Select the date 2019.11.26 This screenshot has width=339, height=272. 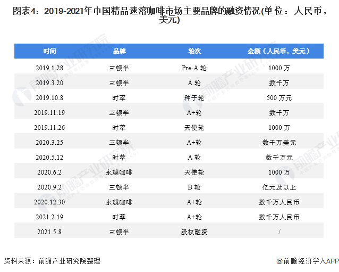point(49,128)
